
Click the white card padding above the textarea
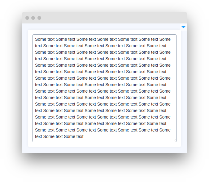coord(105,32)
